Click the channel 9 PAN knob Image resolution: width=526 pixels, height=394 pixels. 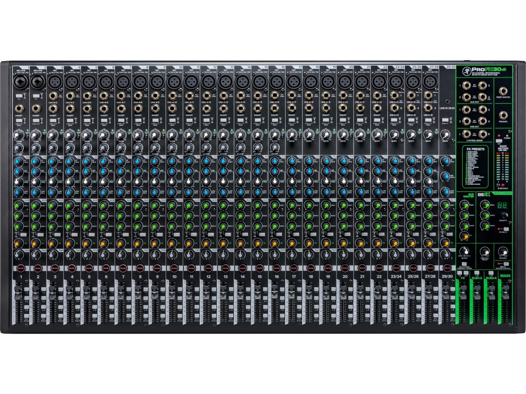pos(155,255)
